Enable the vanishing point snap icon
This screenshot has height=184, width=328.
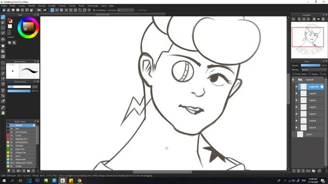pyautogui.click(x=66, y=10)
